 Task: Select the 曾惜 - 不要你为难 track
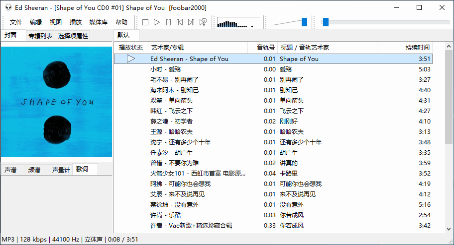[x=273, y=163]
